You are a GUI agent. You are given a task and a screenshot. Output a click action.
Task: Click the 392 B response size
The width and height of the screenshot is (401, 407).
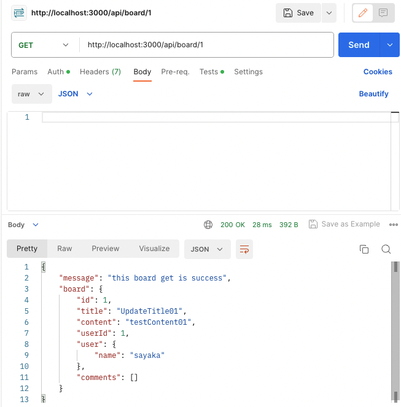pyautogui.click(x=289, y=225)
